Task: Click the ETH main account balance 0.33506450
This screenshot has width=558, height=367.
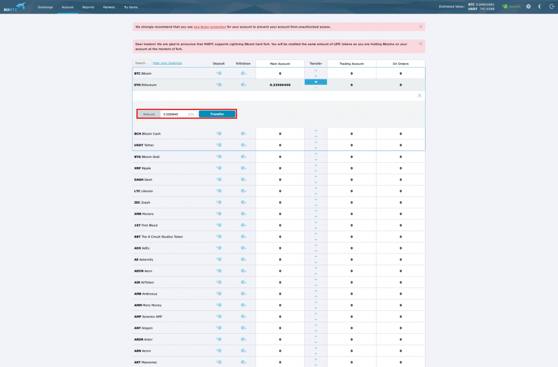Action: [280, 85]
